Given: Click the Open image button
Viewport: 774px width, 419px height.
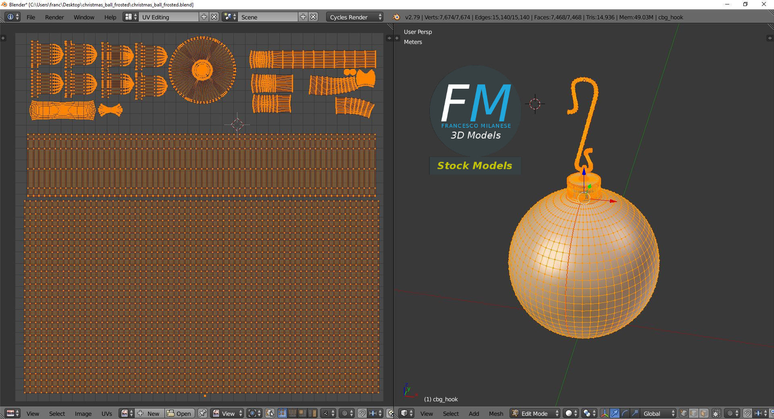Looking at the screenshot, I should tap(179, 413).
